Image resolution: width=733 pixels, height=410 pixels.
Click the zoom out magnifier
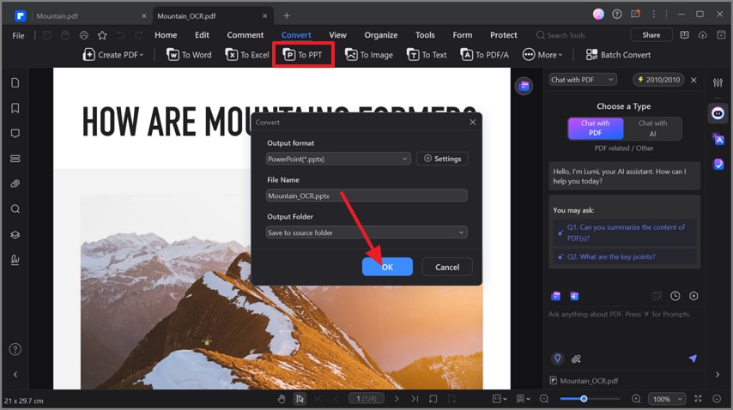tap(544, 399)
